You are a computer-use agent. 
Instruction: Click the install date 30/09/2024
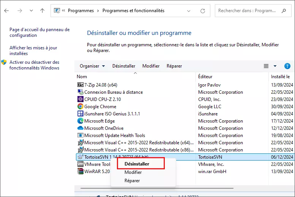tap(282, 107)
